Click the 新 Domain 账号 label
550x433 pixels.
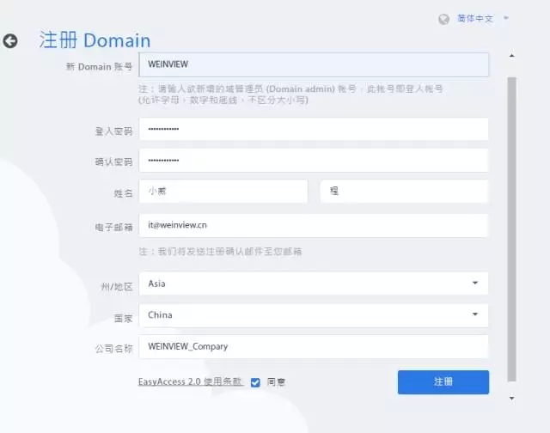100,67
